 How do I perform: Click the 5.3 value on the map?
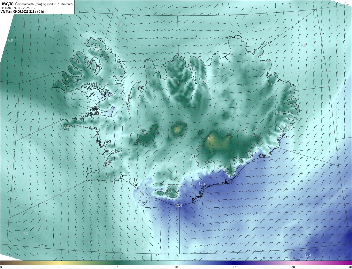[x=270, y=85]
